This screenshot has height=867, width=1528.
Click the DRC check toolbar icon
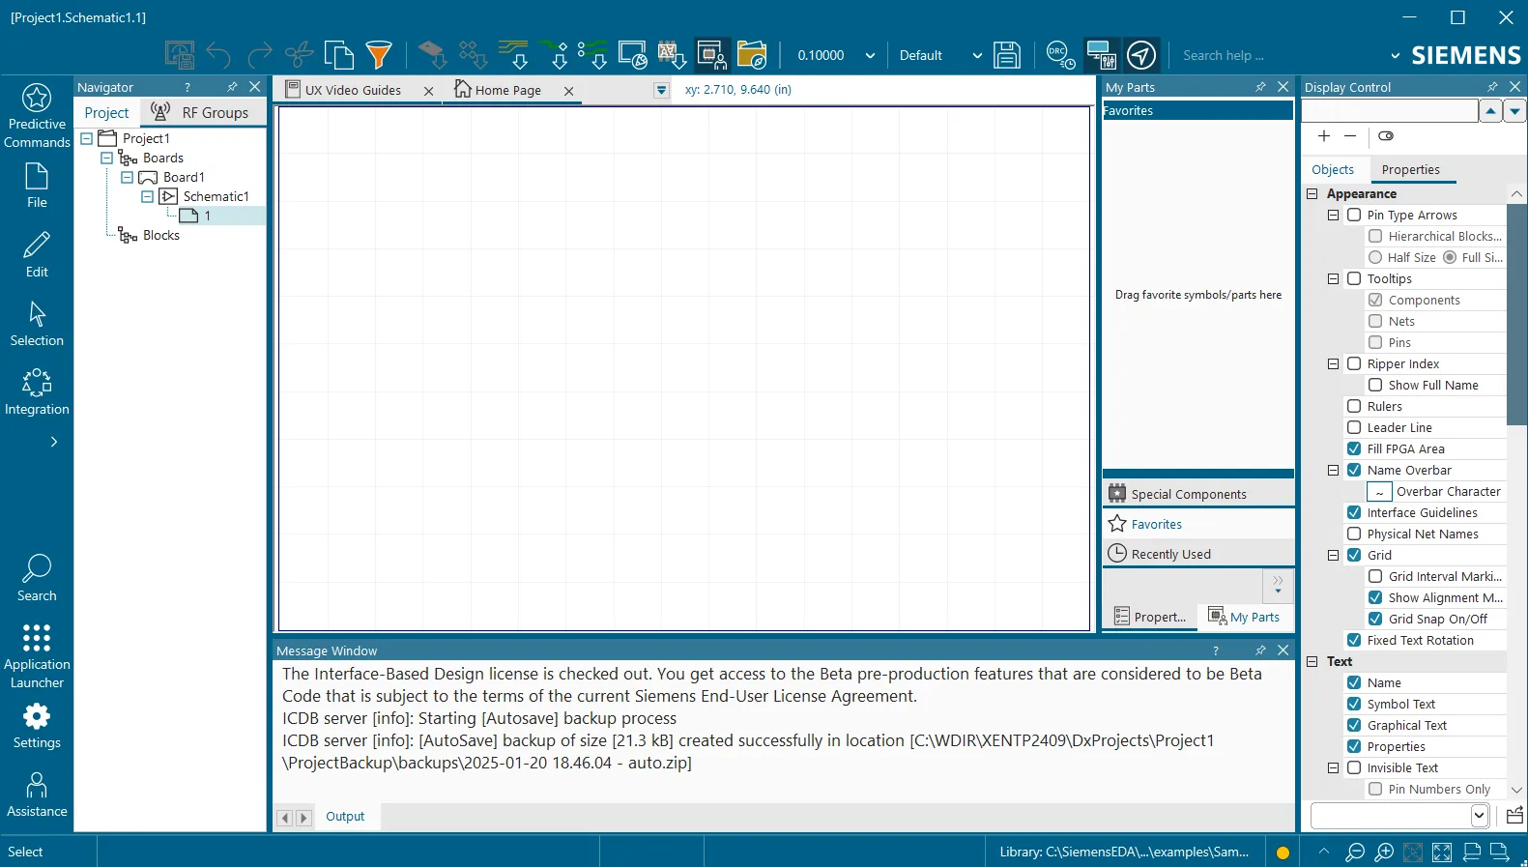[1060, 55]
